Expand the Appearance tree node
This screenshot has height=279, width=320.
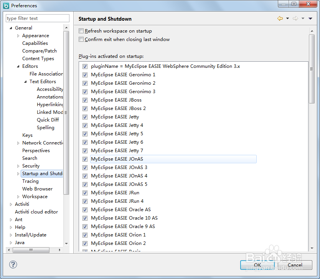(x=18, y=36)
